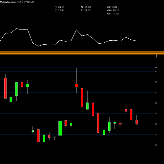The image size is (164, 164).
Task: Click the 37 price axis label
Action: pos(156,92)
